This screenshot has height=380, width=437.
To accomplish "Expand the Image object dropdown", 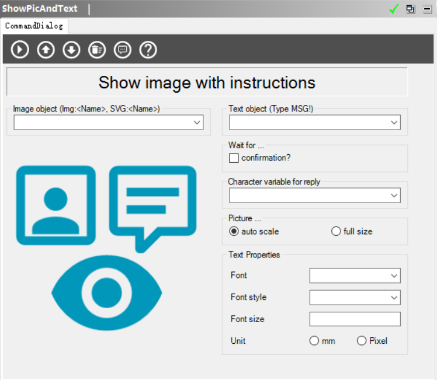I will pyautogui.click(x=197, y=123).
